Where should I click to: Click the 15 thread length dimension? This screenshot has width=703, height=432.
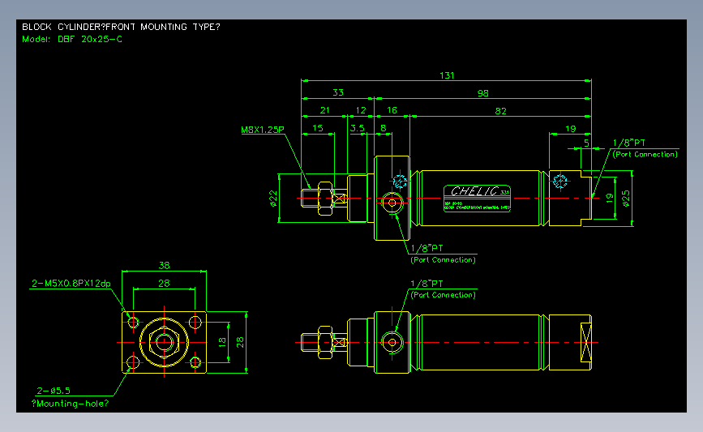[317, 128]
